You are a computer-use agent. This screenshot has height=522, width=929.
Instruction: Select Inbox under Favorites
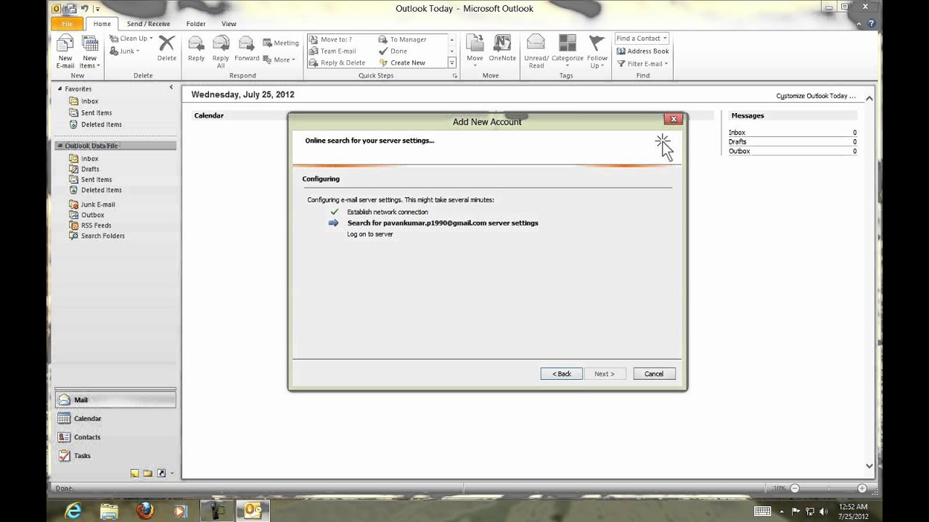coord(89,101)
